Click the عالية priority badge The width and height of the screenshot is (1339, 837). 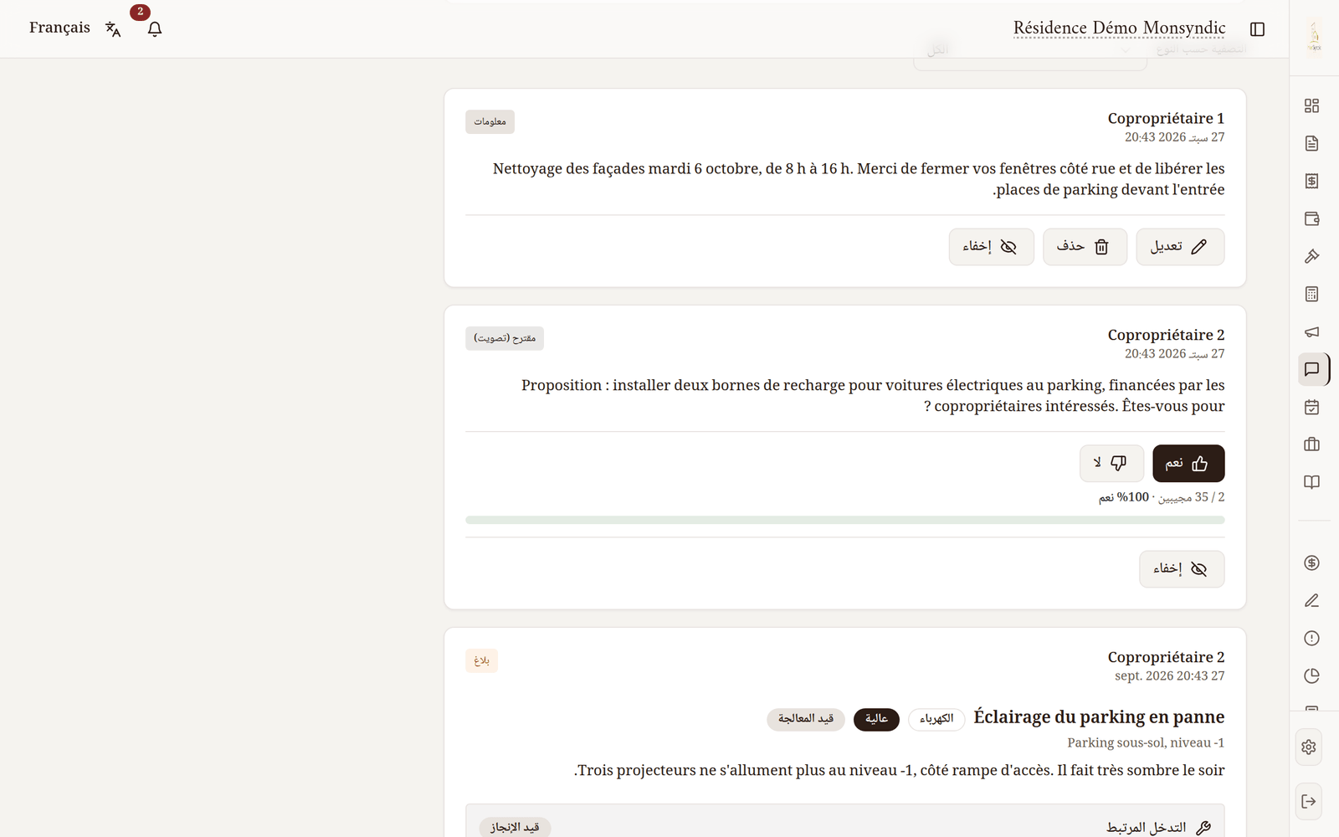point(876,719)
